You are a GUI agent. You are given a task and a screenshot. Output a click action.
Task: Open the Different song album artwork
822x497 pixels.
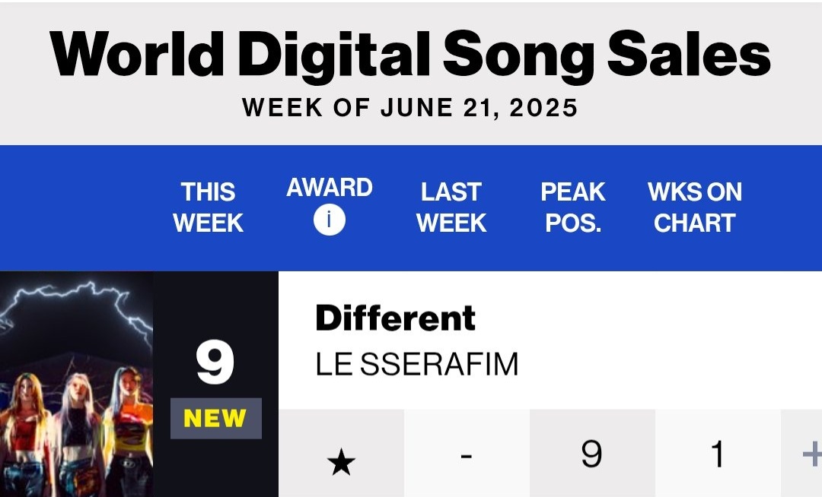[77, 384]
